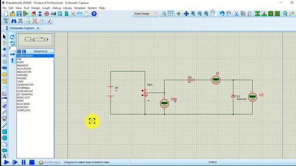This screenshot has height=166, width=296.
Task: Select the Schematic Capture tab
Action: click(x=22, y=28)
